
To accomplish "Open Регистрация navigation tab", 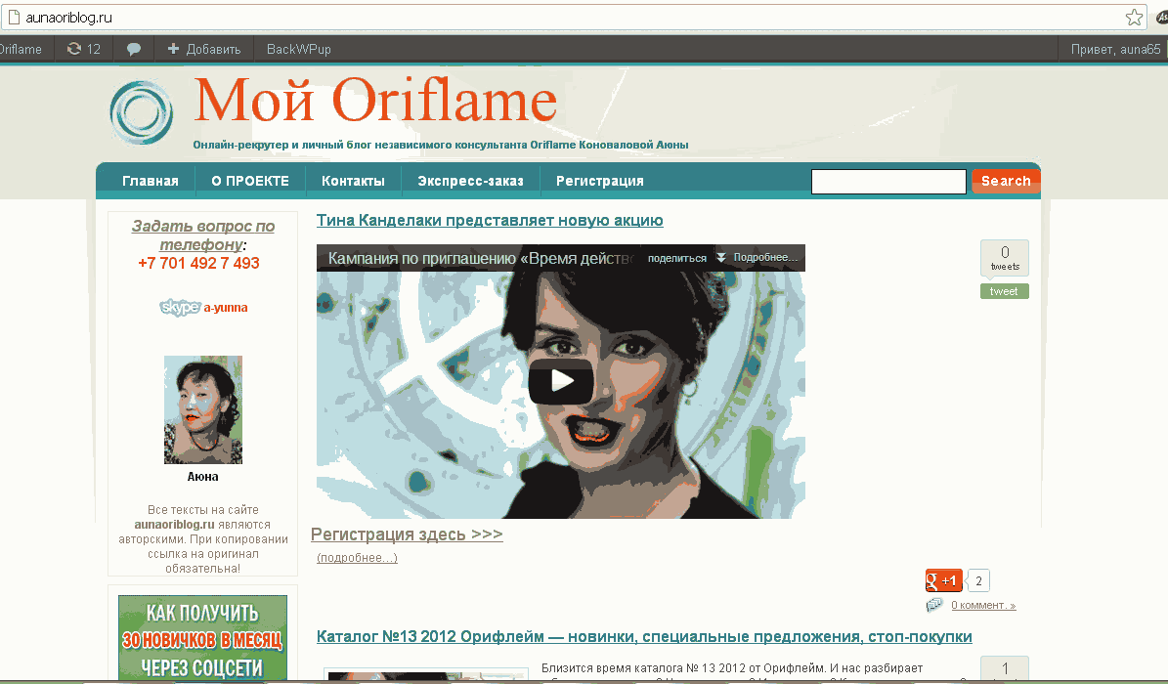I will (x=600, y=181).
